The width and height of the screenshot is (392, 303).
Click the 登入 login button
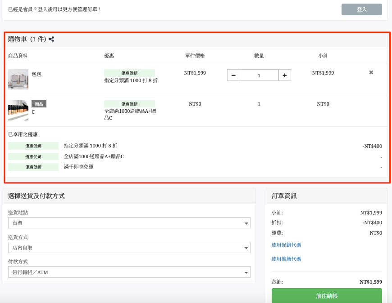tap(361, 9)
